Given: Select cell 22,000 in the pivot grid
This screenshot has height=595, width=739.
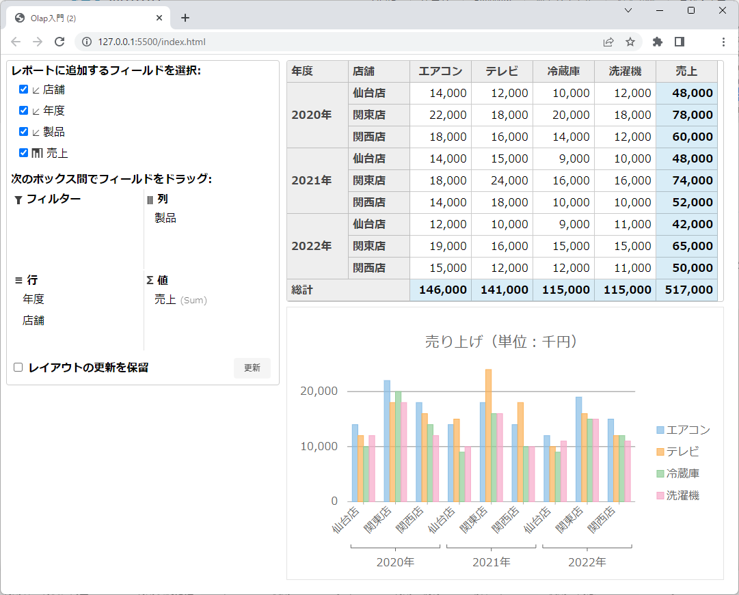Looking at the screenshot, I should coord(440,115).
